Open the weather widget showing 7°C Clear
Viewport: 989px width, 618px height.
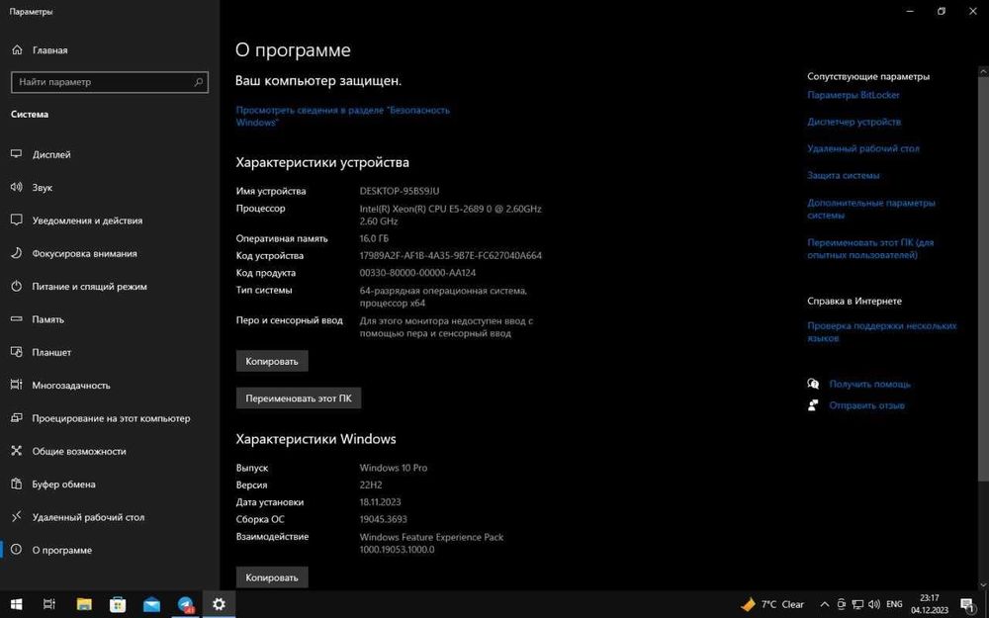point(773,604)
